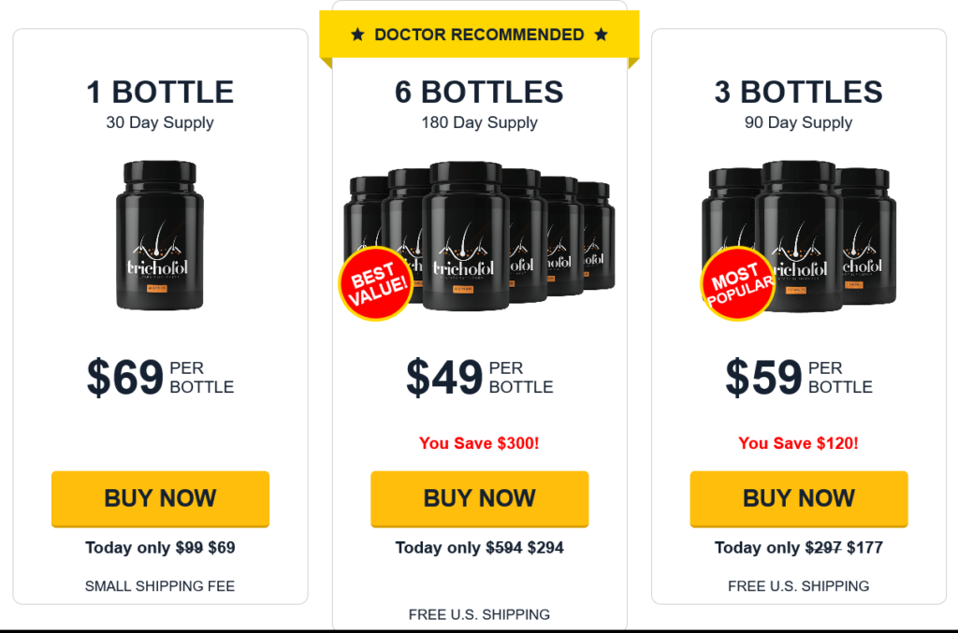Click the star left of DOCTOR RECOMMENDED
This screenshot has height=633, width=958.
(x=358, y=35)
